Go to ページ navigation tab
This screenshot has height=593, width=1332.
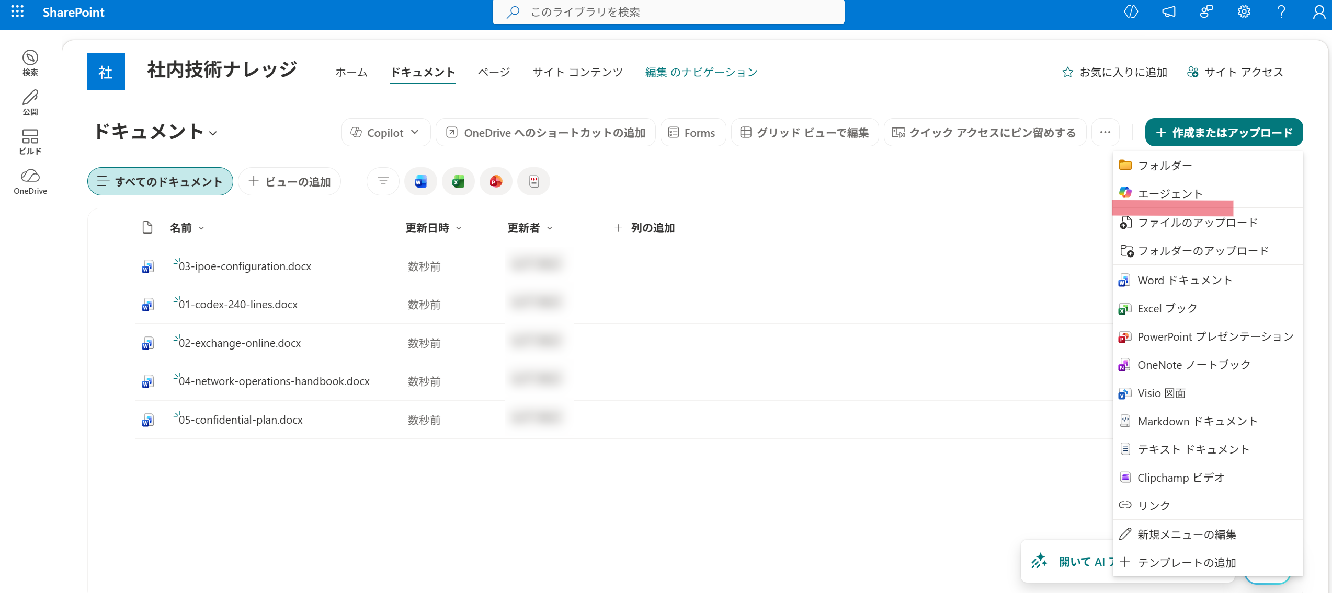(494, 72)
